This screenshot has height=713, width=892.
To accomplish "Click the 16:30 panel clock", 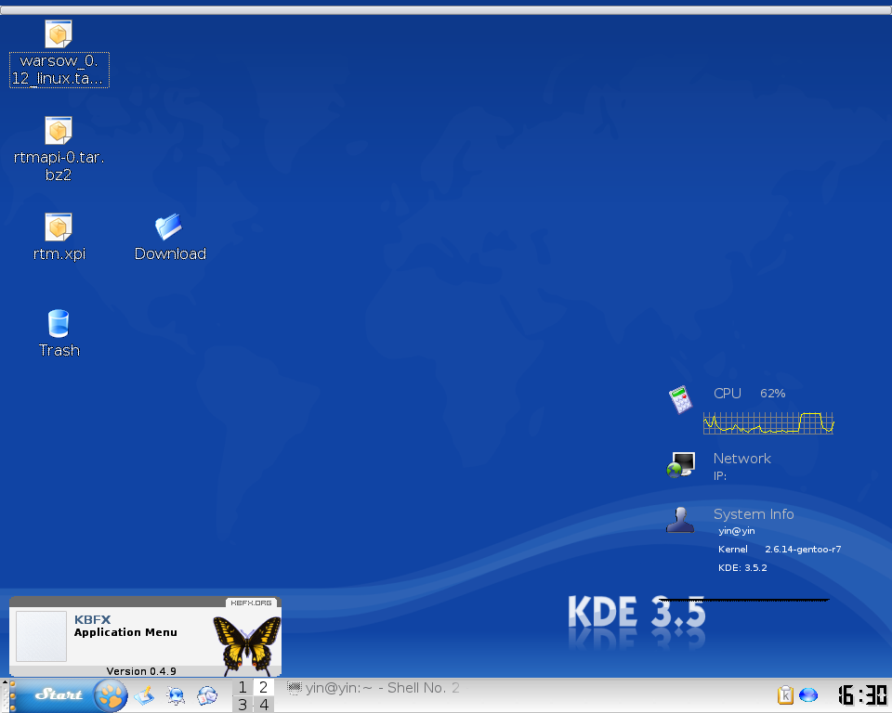I will (863, 694).
